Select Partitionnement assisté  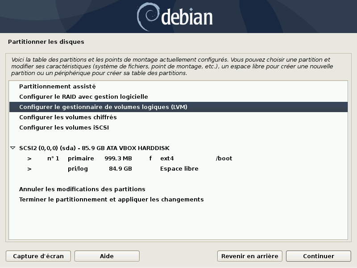click(58, 86)
